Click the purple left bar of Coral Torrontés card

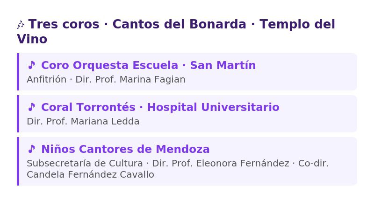point(18,114)
